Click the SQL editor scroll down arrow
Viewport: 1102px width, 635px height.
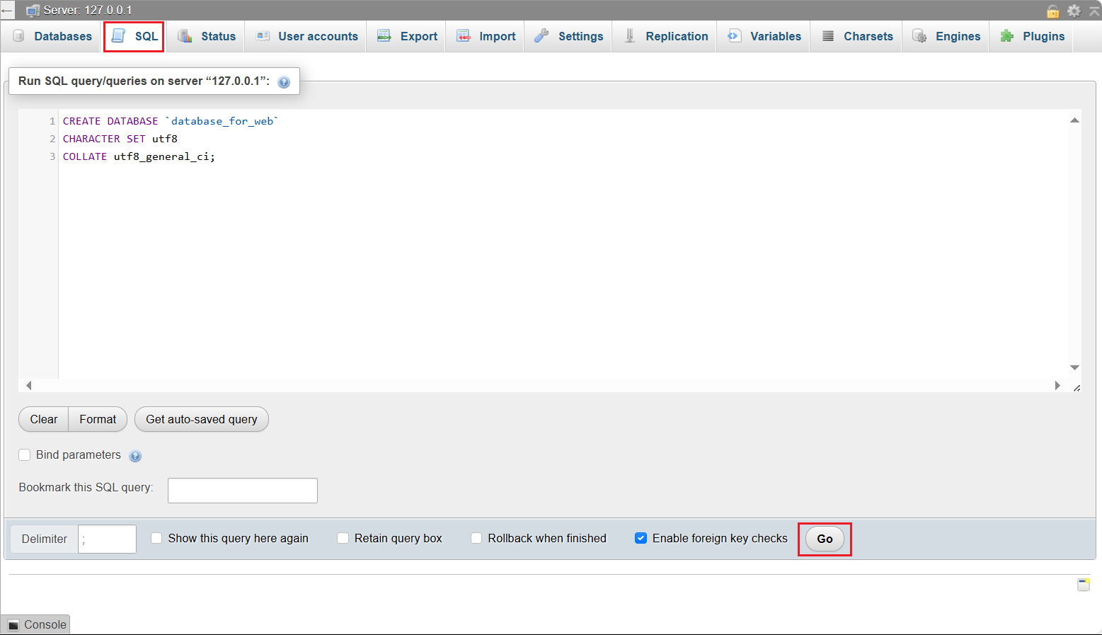coord(1074,367)
